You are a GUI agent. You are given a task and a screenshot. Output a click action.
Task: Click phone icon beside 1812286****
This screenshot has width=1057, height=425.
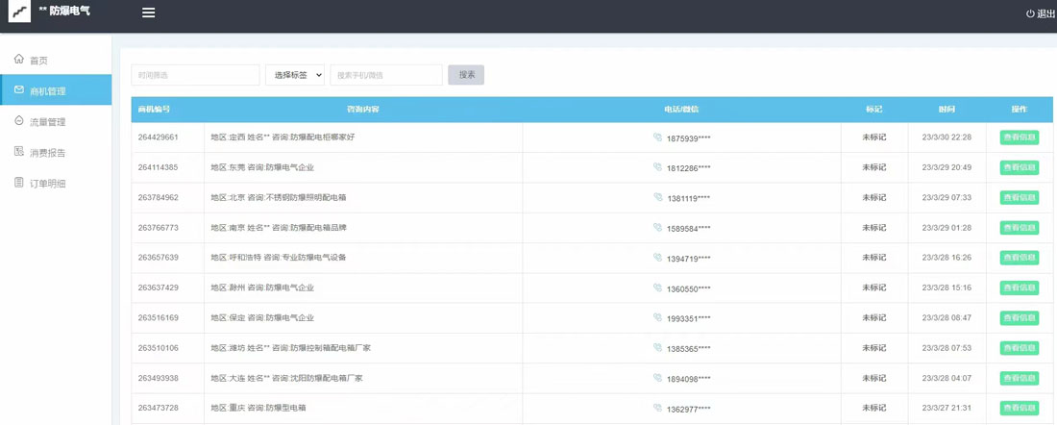click(657, 166)
